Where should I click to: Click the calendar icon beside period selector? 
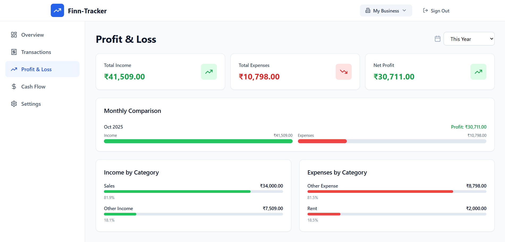pyautogui.click(x=437, y=39)
